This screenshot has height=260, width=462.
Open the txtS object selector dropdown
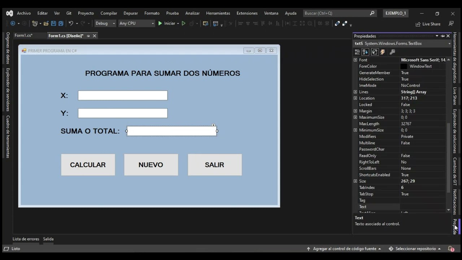(x=449, y=44)
